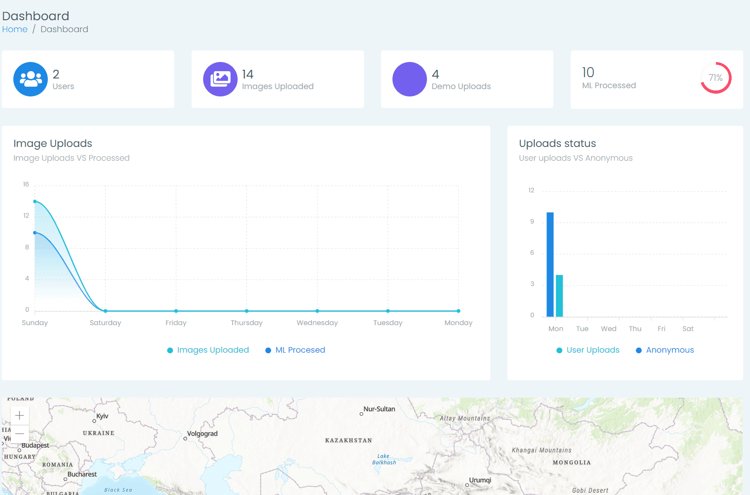Select the Sunday data point on Image Uploads chart
The image size is (750, 495).
pos(34,201)
